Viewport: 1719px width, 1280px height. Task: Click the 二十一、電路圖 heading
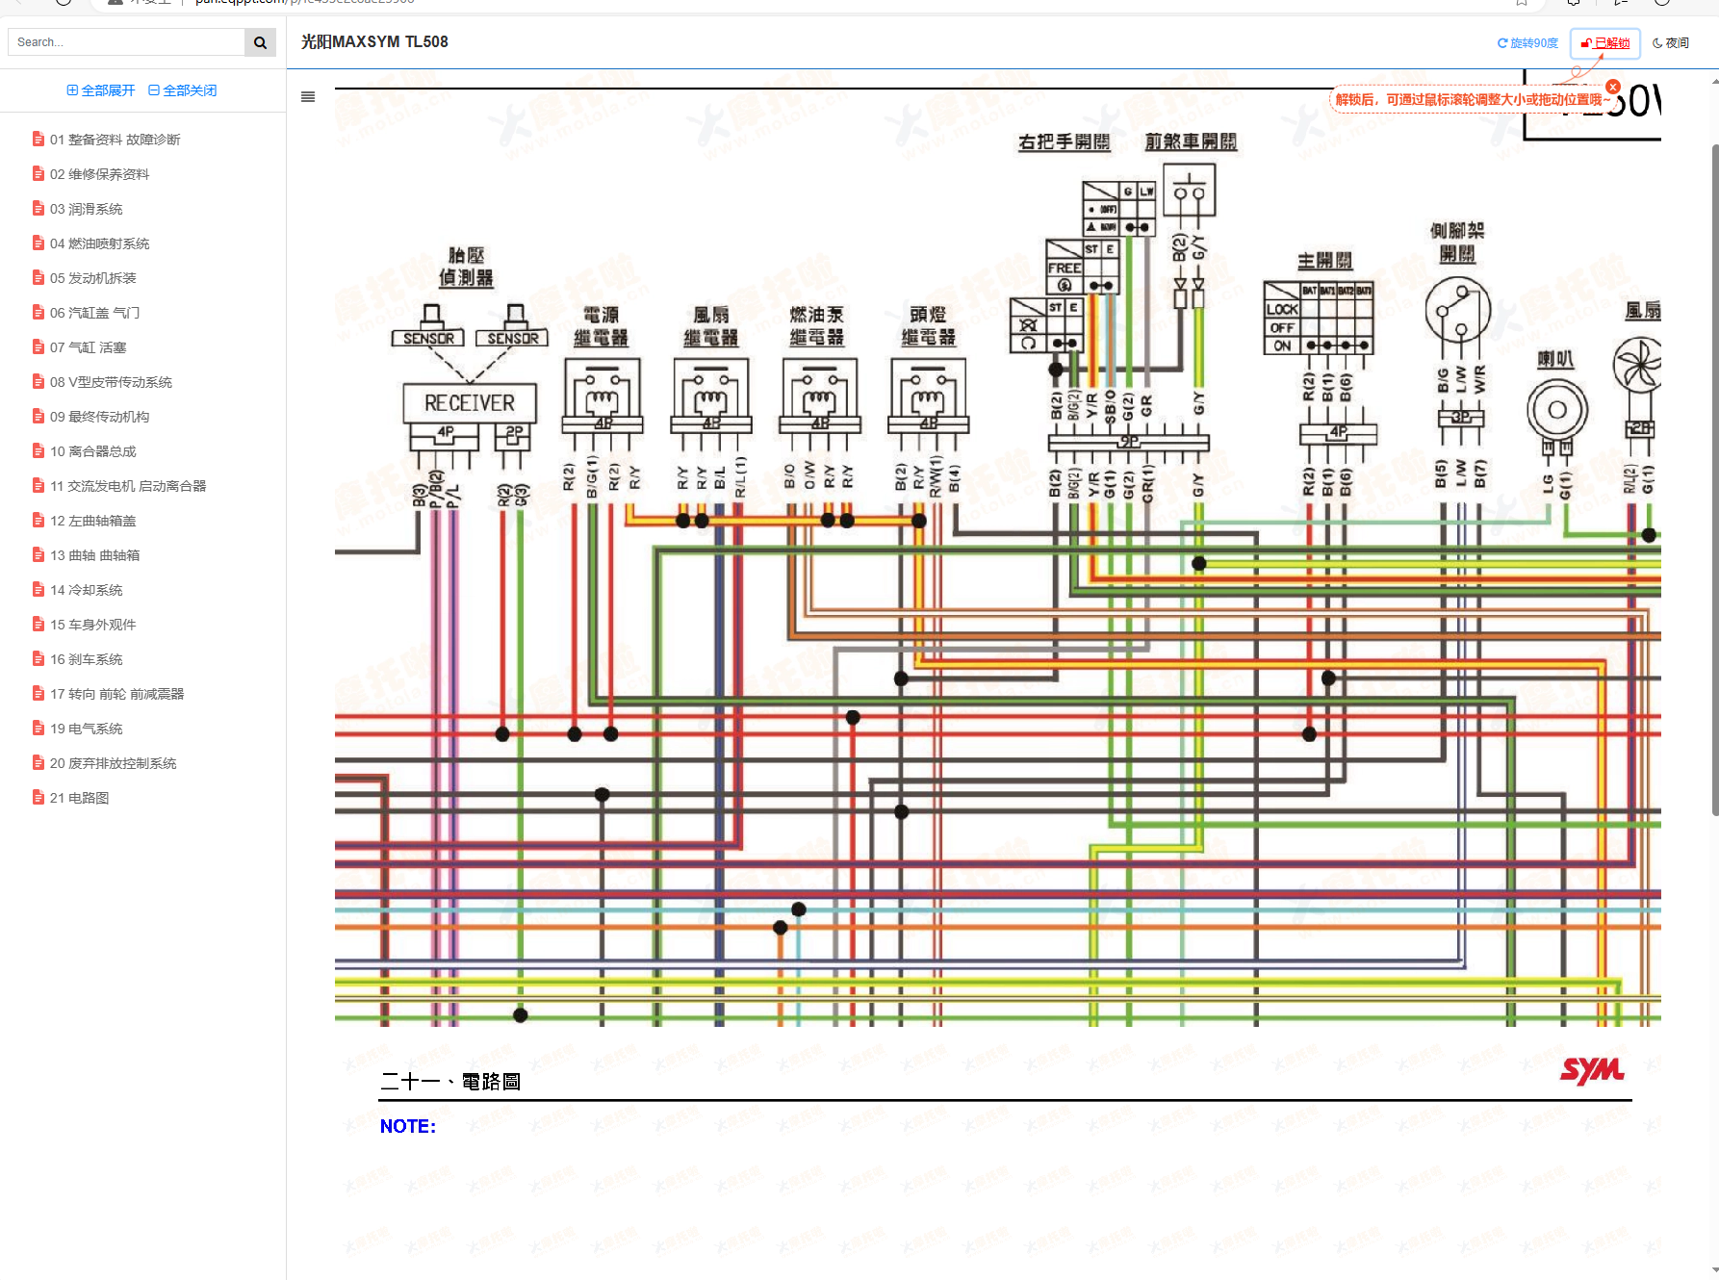tap(450, 1082)
